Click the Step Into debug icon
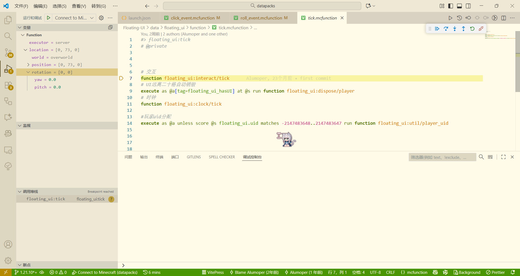This screenshot has width=520, height=276. click(455, 29)
